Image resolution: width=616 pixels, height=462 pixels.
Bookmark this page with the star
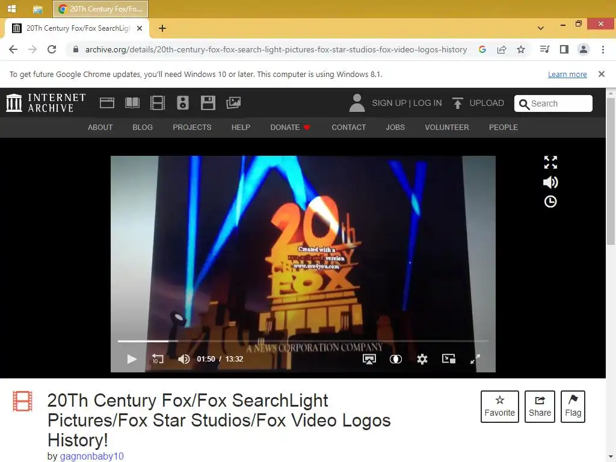click(x=521, y=49)
